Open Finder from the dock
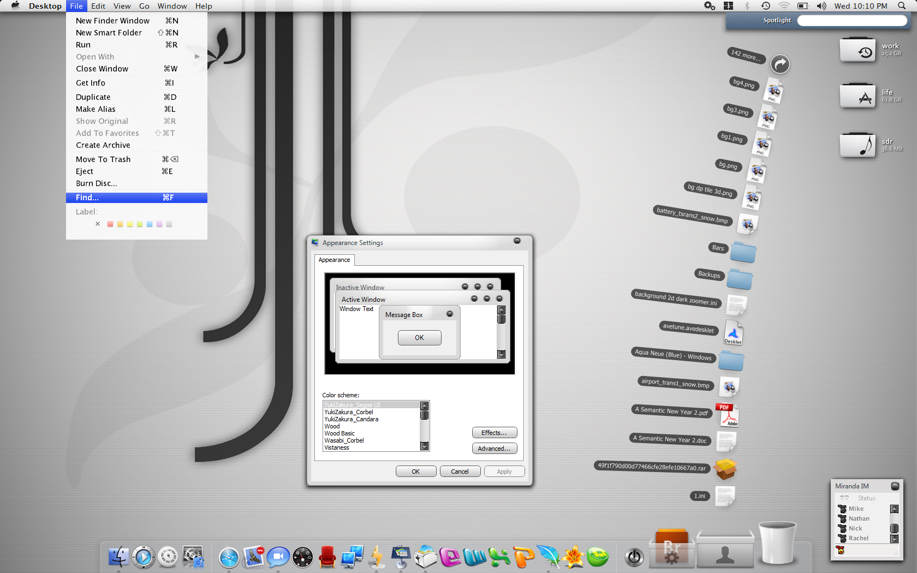The width and height of the screenshot is (917, 573). coord(118,557)
